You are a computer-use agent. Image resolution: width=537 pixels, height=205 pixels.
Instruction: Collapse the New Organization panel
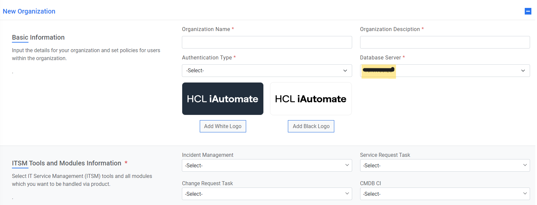click(x=528, y=12)
